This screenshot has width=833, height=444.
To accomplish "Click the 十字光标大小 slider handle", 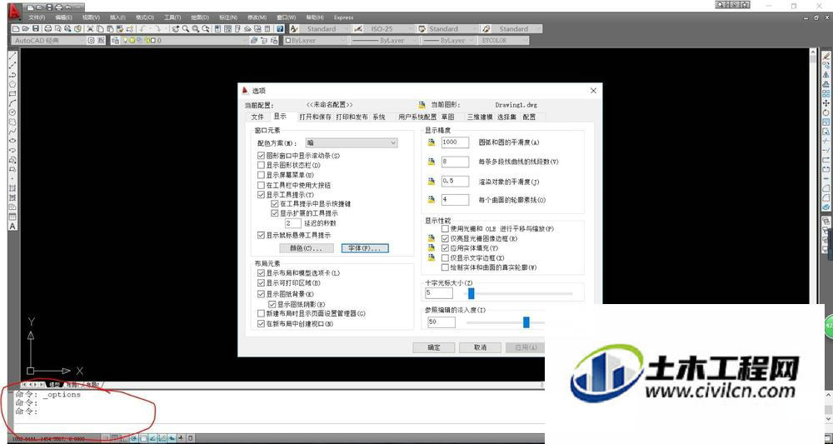I will coord(471,293).
